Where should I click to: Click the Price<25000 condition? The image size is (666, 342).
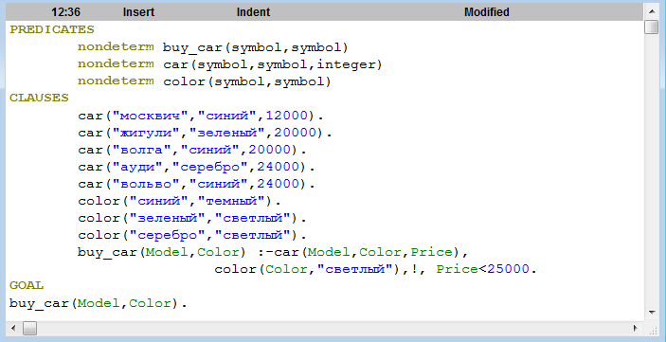pyautogui.click(x=483, y=269)
